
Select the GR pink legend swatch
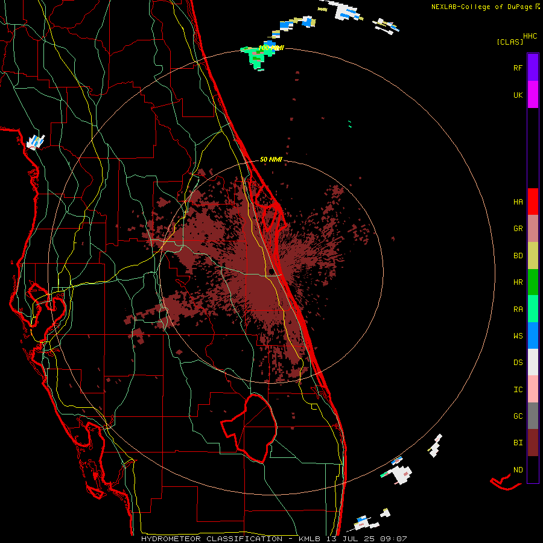[x=533, y=229]
